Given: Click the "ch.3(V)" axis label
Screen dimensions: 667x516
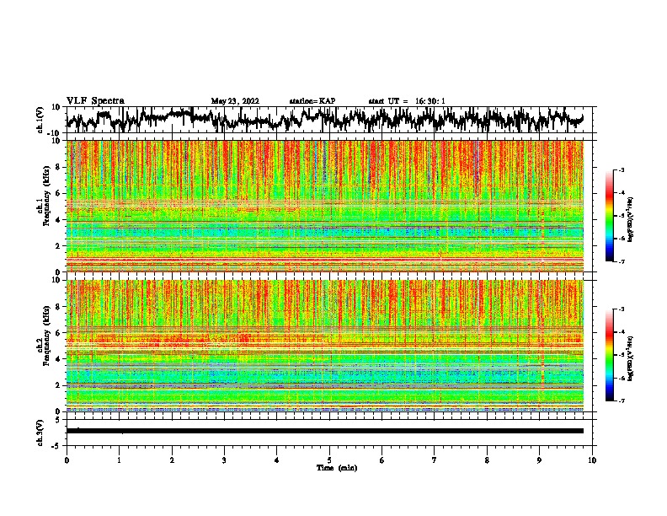Looking at the screenshot, I should 40,433.
